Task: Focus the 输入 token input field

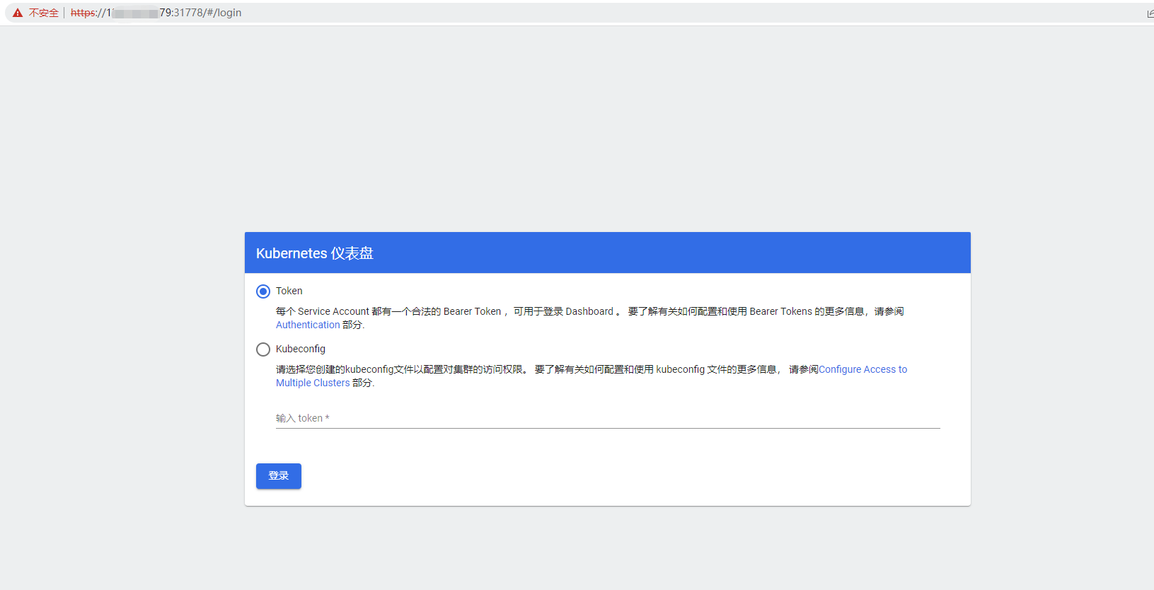Action: click(607, 418)
